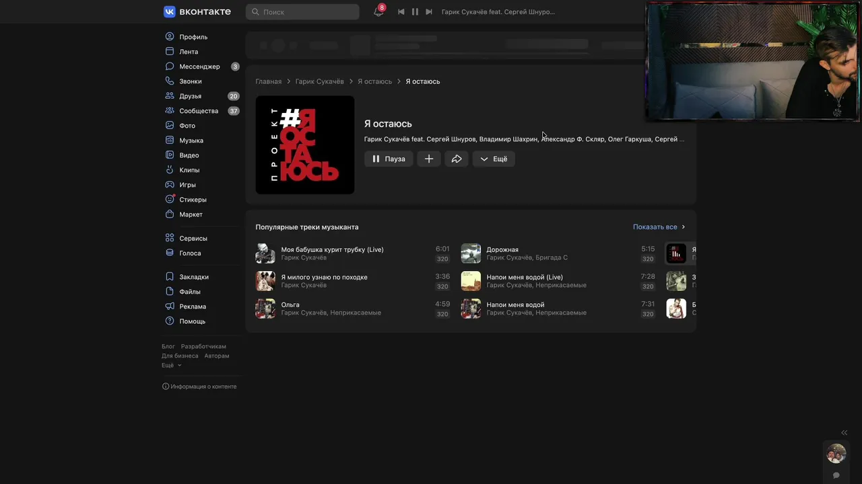
Task: Click the Реклама megaphone icon
Action: (x=170, y=307)
